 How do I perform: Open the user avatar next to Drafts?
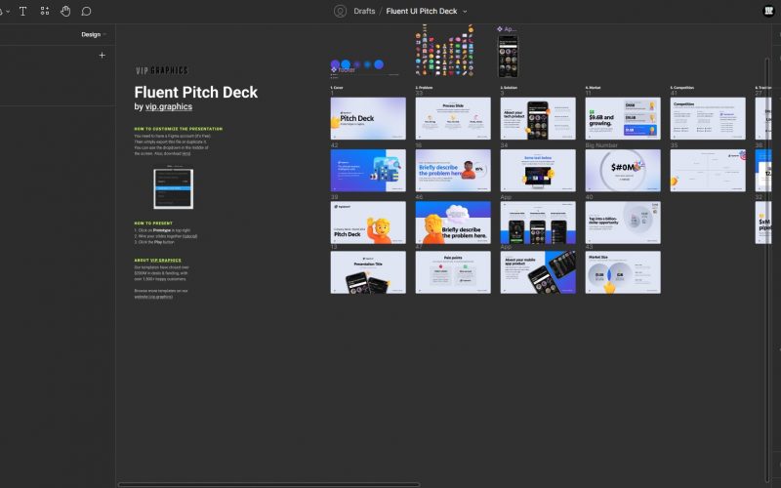tap(340, 11)
